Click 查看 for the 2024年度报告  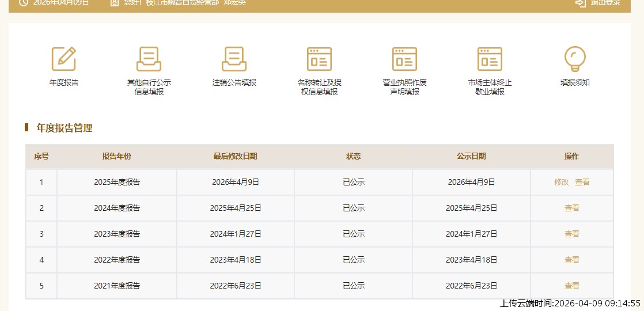point(572,208)
